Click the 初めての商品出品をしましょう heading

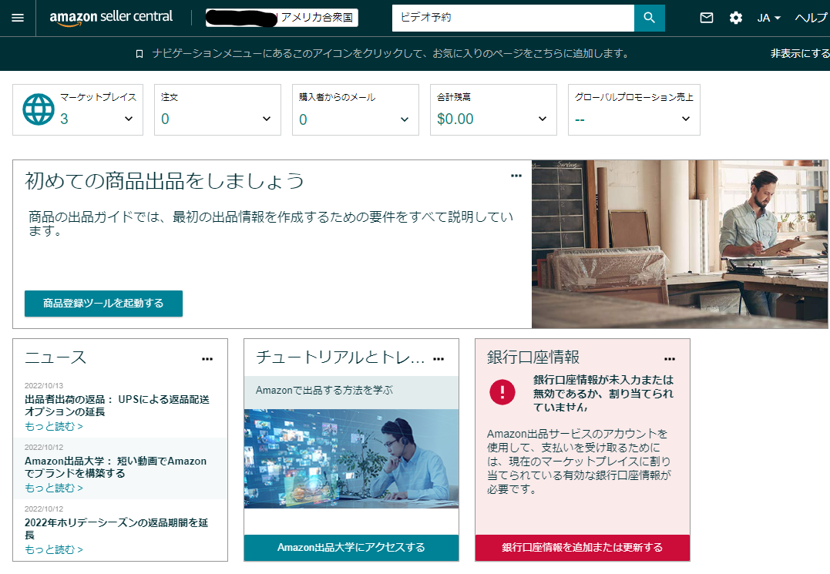(x=165, y=181)
